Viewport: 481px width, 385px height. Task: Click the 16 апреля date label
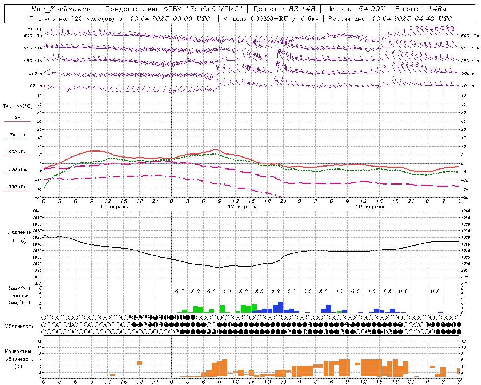114,207
